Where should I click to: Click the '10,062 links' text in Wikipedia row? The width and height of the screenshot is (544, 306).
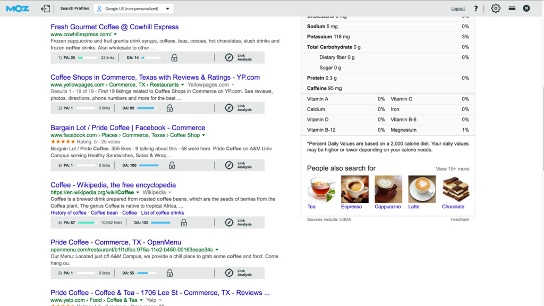pyautogui.click(x=112, y=223)
